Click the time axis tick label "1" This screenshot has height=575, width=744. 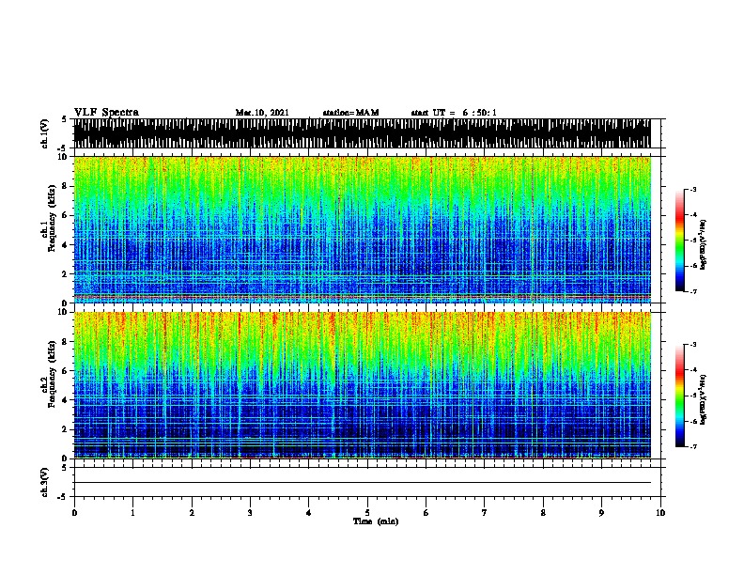(x=132, y=513)
